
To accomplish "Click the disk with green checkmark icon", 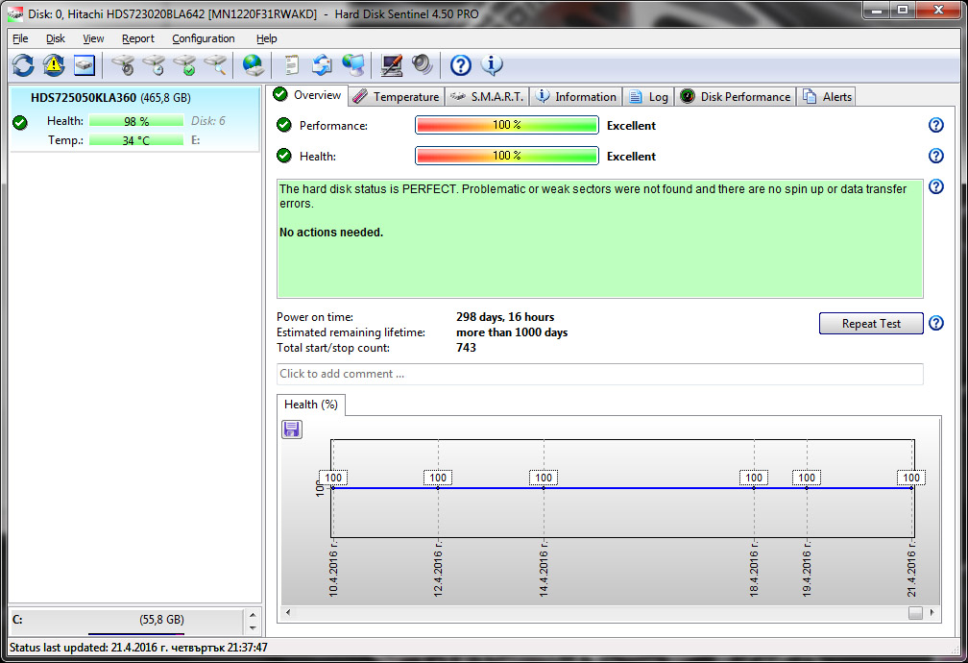I will pyautogui.click(x=184, y=65).
